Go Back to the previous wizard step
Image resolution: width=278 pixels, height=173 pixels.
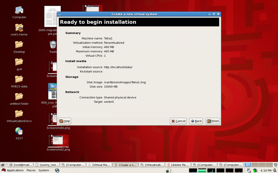pyautogui.click(x=196, y=121)
